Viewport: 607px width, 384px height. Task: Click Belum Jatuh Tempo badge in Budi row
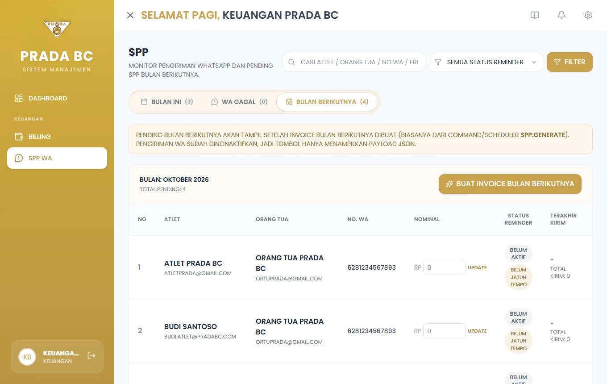click(x=518, y=341)
